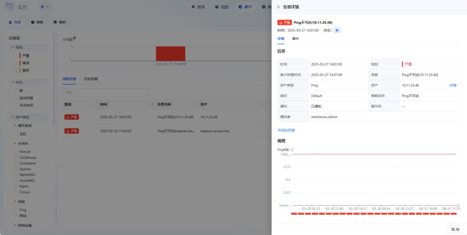Enable the Apache filter
This screenshot has height=235, width=467.
click(x=16, y=169)
